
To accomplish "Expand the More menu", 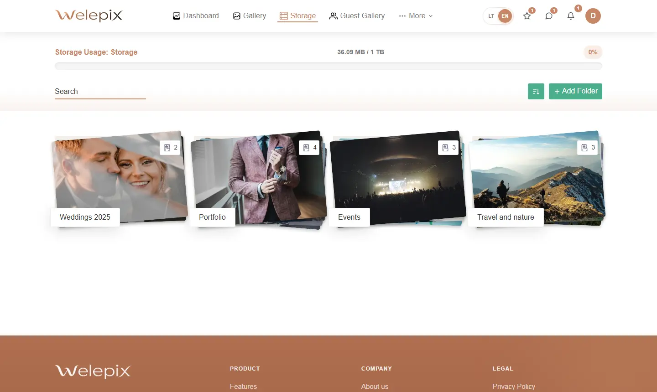I will click(x=416, y=16).
